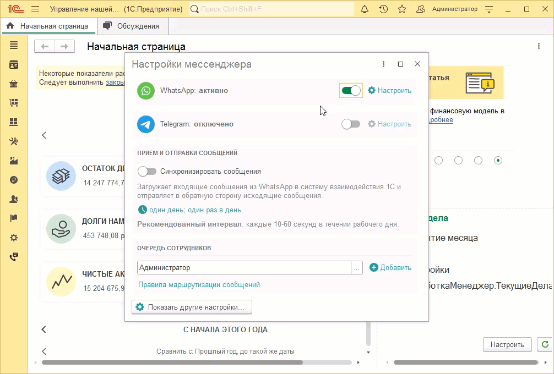Open Правила маршрутизации сообщений link
554x374 pixels.
[199, 285]
